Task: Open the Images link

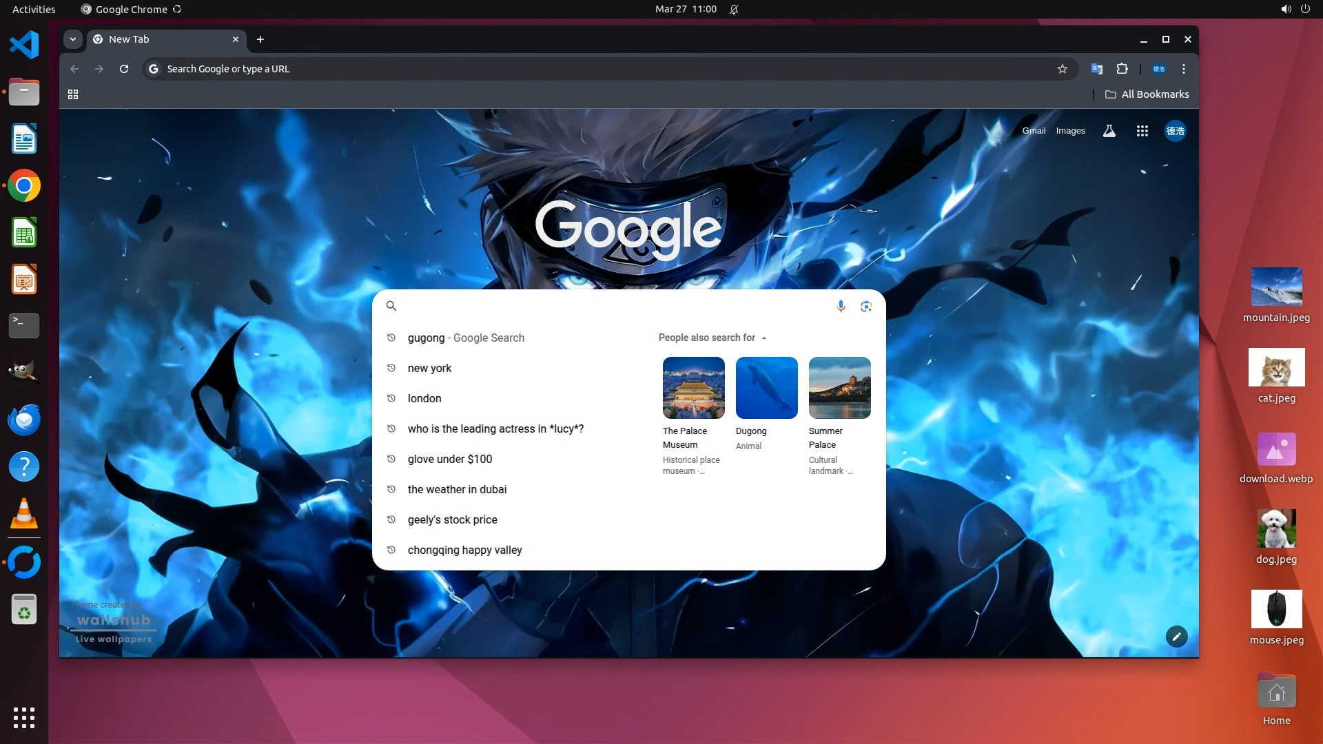Action: 1070,131
